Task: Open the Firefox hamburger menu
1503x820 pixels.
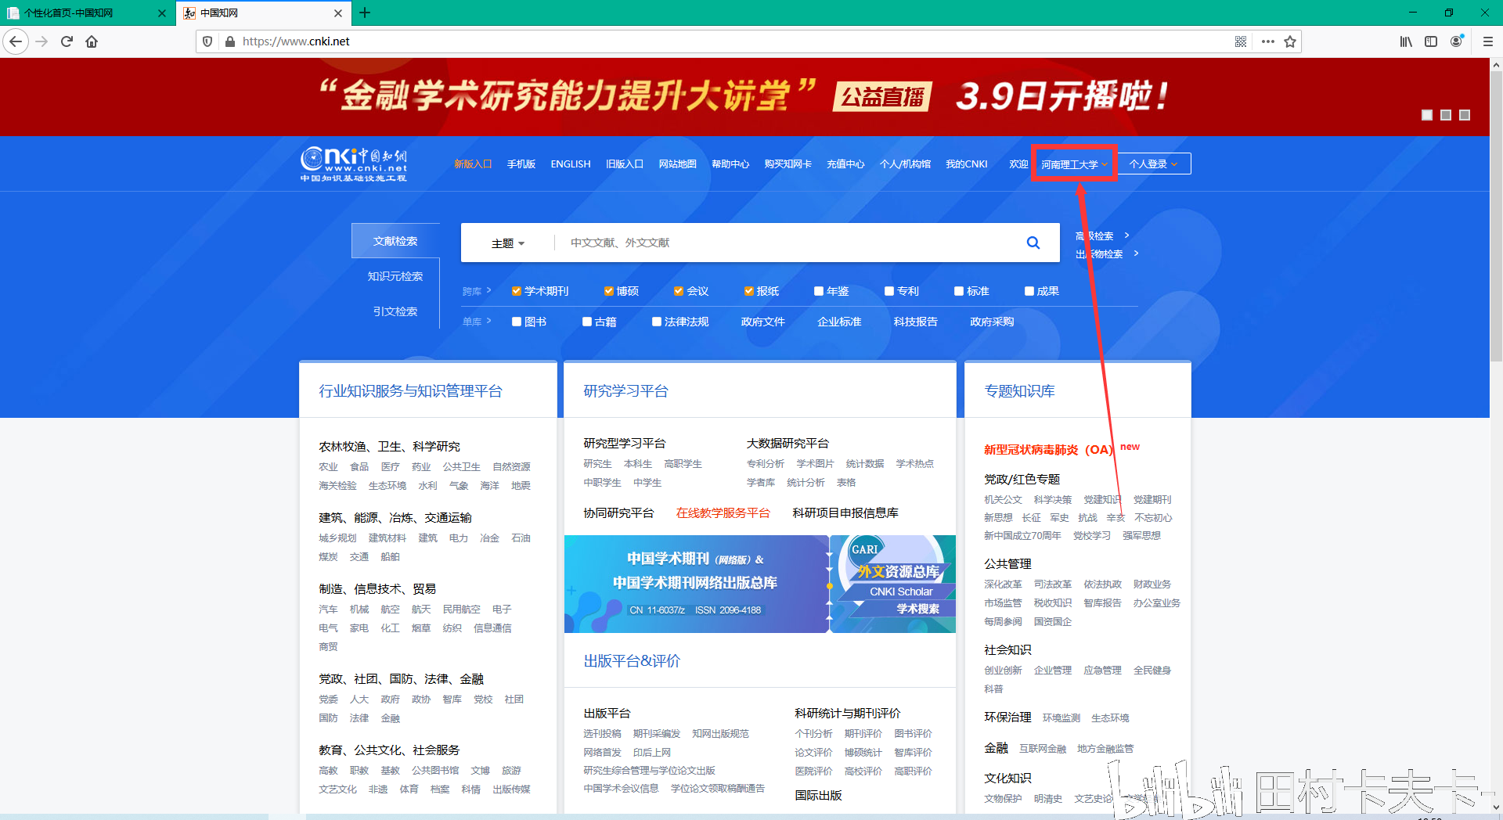Action: pos(1488,41)
